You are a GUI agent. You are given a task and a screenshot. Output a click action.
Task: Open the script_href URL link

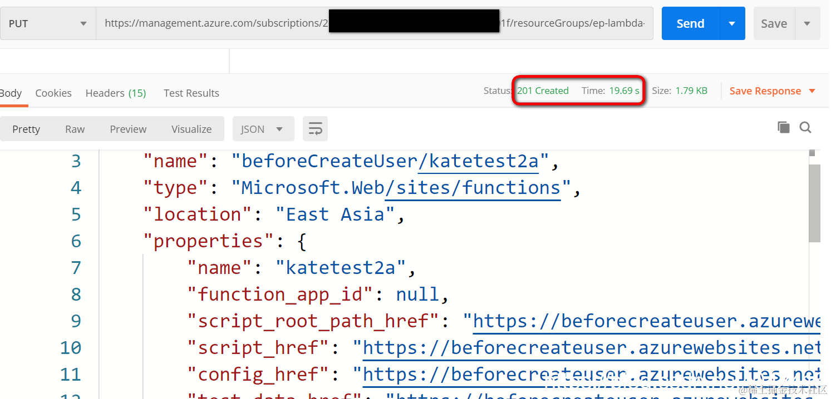[592, 348]
